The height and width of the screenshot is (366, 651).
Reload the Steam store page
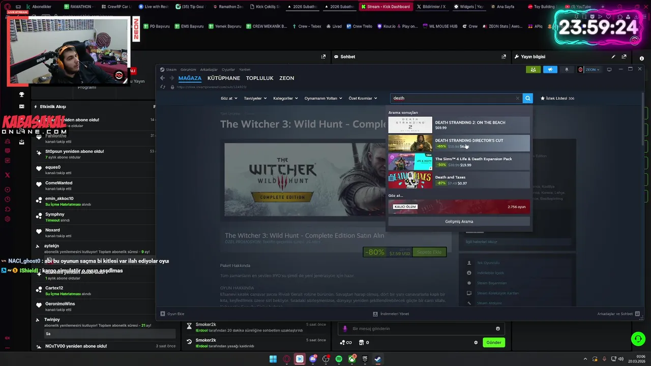pyautogui.click(x=162, y=87)
